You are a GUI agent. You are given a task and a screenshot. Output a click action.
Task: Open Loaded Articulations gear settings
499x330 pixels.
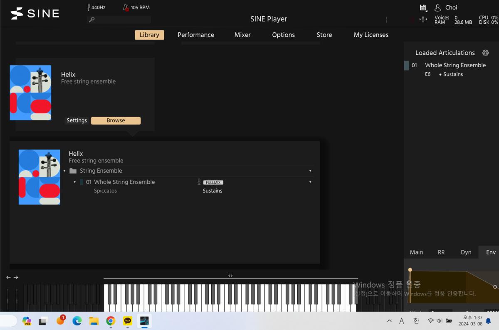pyautogui.click(x=485, y=53)
